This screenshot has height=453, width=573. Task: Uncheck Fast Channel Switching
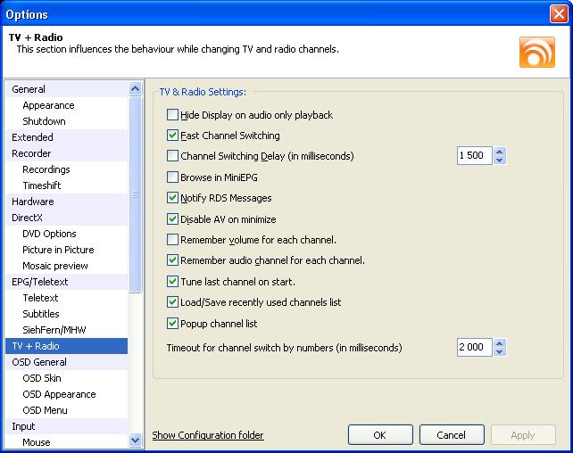click(173, 136)
